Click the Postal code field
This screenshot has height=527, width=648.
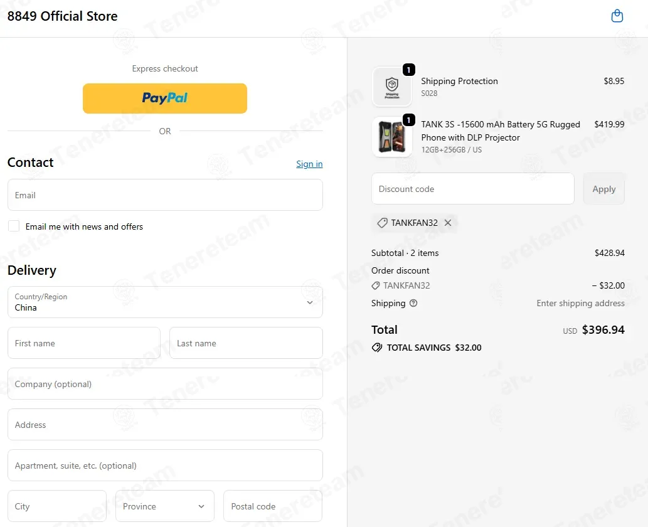273,506
